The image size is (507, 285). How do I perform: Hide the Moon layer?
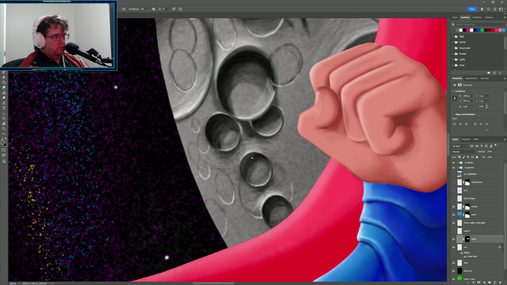point(454,239)
